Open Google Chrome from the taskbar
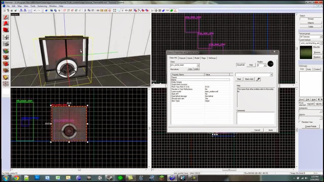The image size is (324, 182). coord(16,178)
